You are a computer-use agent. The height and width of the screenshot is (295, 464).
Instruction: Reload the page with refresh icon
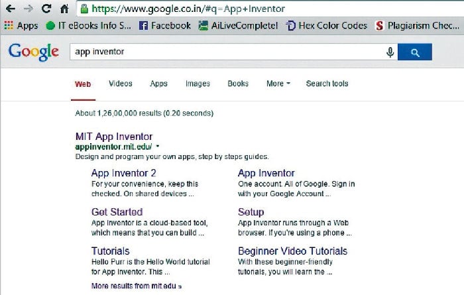click(x=46, y=10)
